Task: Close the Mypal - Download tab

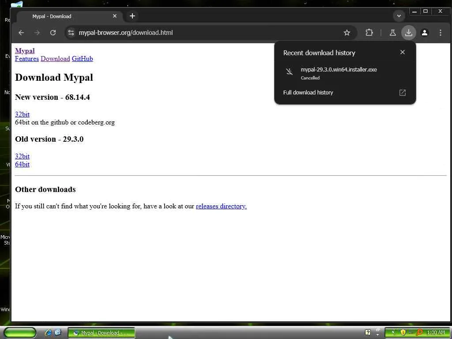Action: [x=115, y=16]
